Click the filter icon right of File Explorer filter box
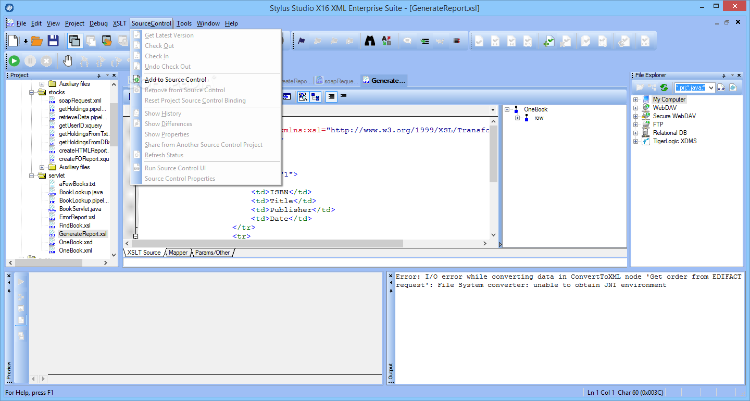Image resolution: width=750 pixels, height=401 pixels. point(721,87)
